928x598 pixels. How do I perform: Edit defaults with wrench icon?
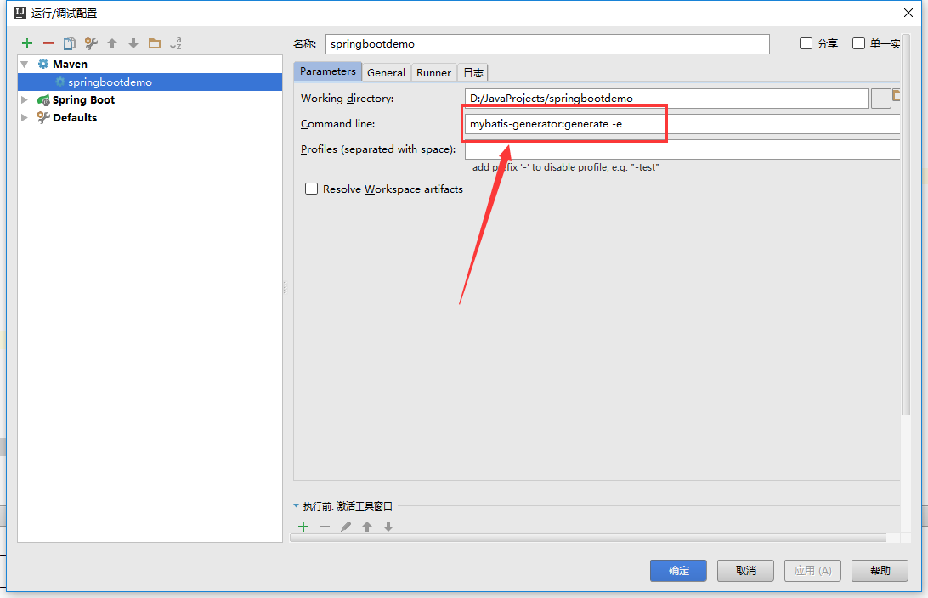(91, 43)
